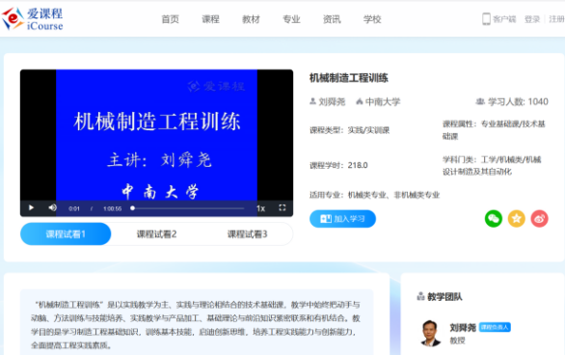Click the course title 机械制造工程训练

tap(348, 78)
